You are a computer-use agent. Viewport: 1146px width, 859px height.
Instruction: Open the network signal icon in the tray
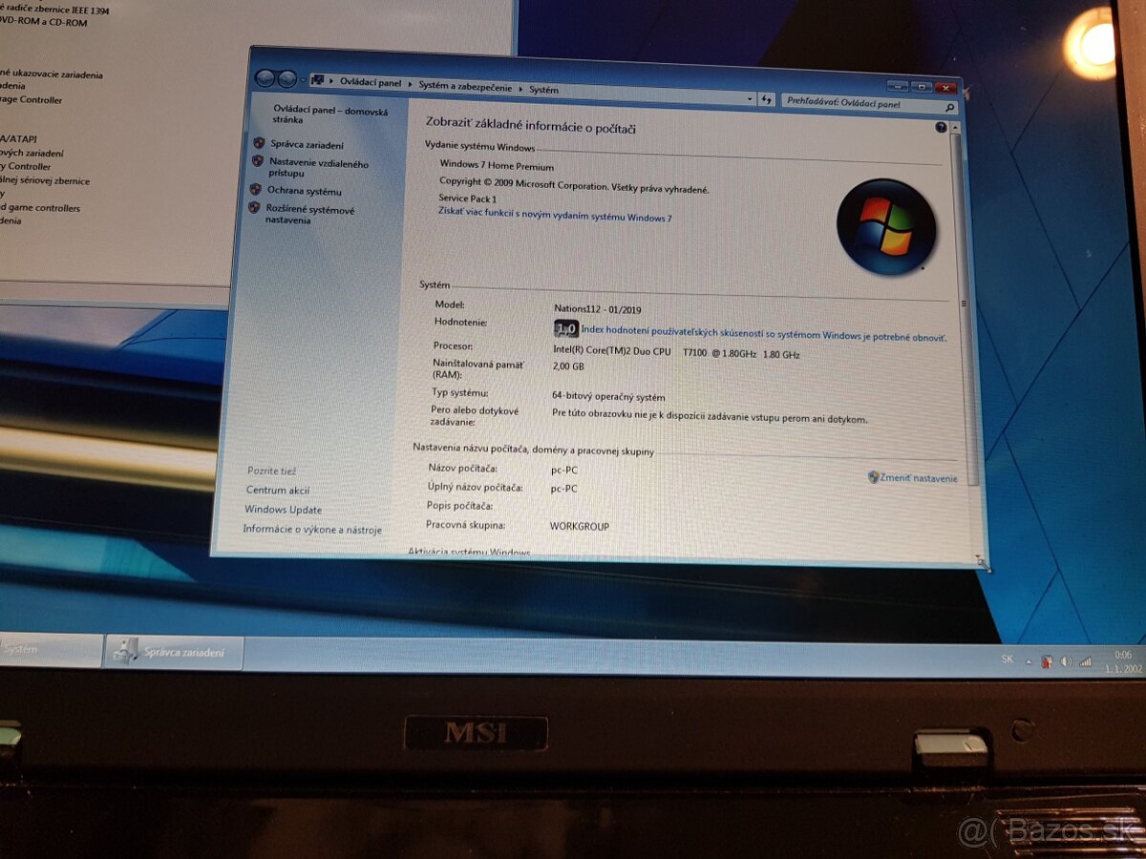click(x=1085, y=660)
